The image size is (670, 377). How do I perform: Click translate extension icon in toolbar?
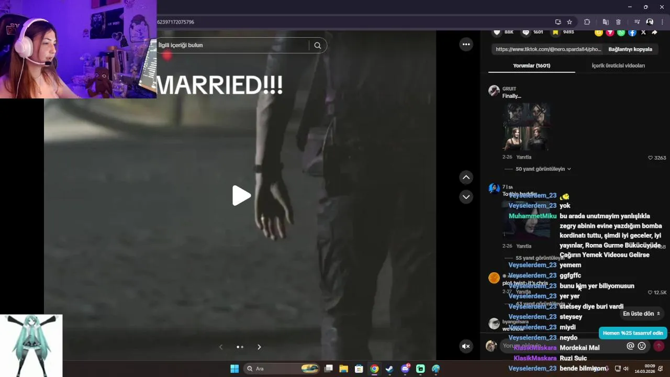point(606,22)
